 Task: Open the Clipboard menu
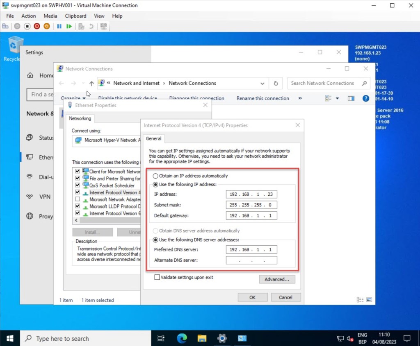(x=75, y=16)
